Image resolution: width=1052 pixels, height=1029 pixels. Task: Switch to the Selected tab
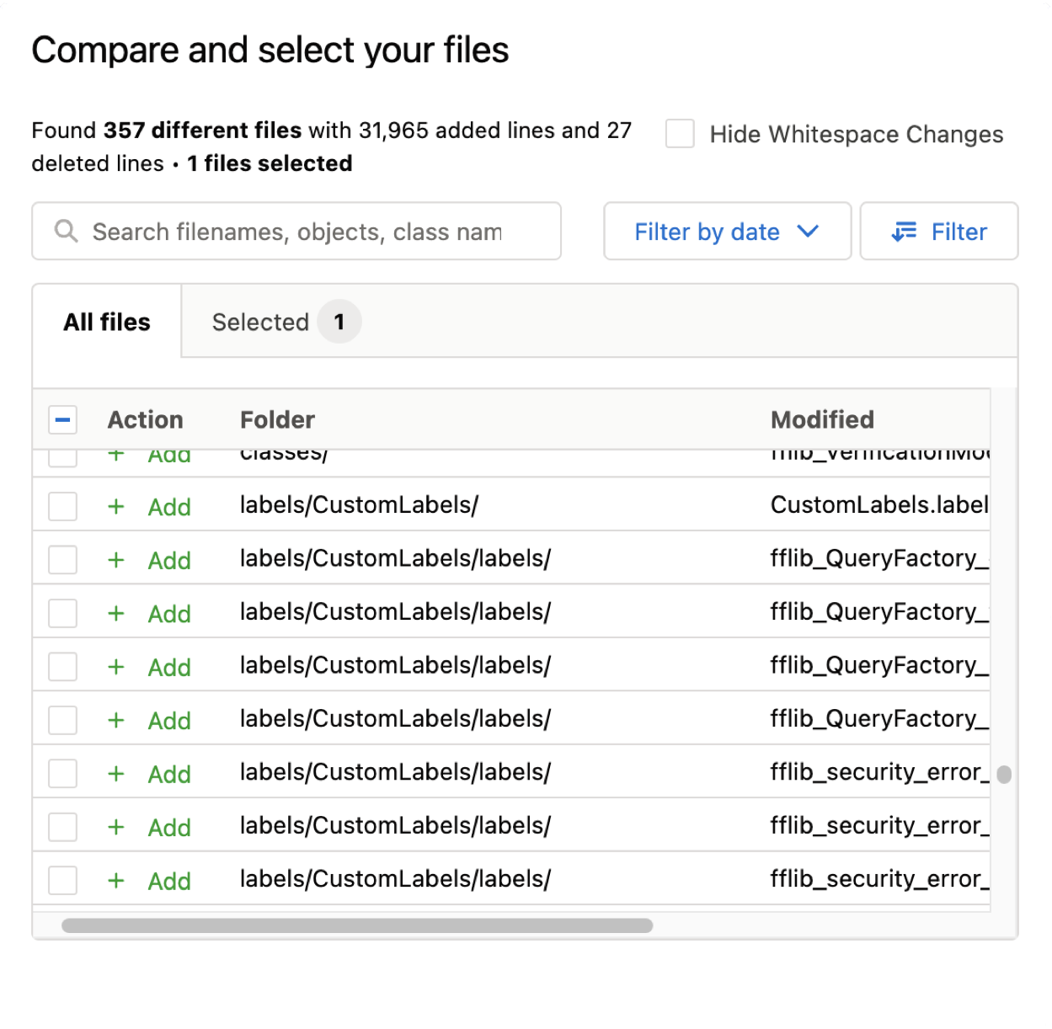[x=286, y=322]
